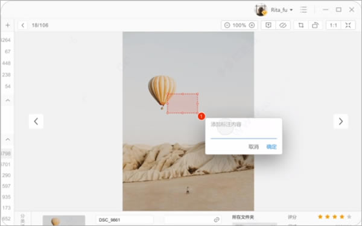Select sidebar row with count 935

point(7,197)
